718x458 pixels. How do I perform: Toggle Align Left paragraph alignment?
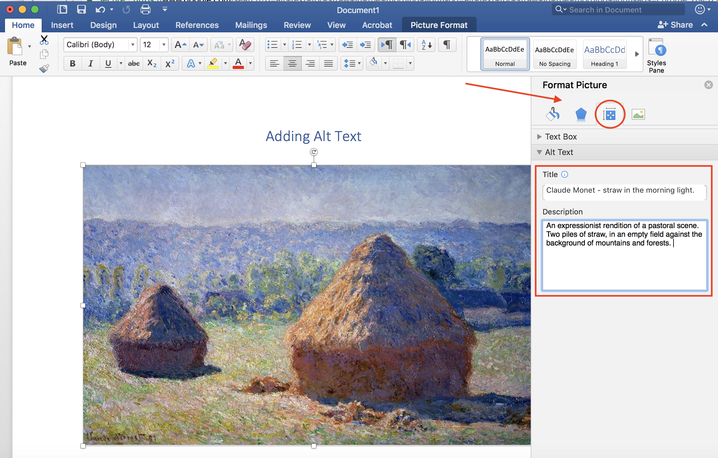coord(274,64)
